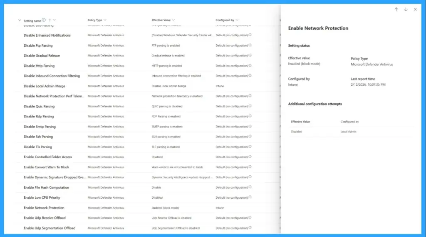Click info icon in Disable Quic Parsing row
The image size is (426, 237).
tap(250, 106)
